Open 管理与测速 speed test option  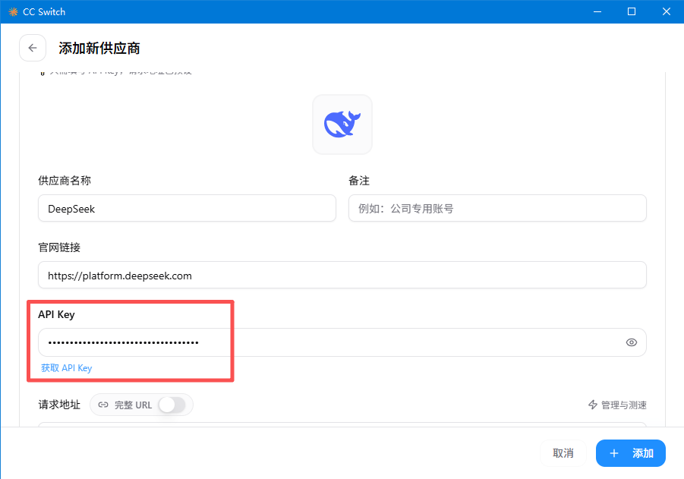coord(617,405)
